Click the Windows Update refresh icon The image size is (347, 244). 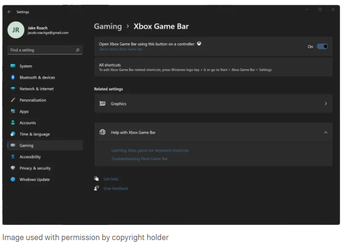coord(13,179)
